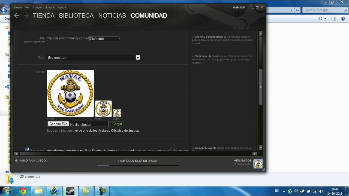Click the horizontal scrollbar left arrow
Viewport: 349px width, 196px height.
click(16, 154)
